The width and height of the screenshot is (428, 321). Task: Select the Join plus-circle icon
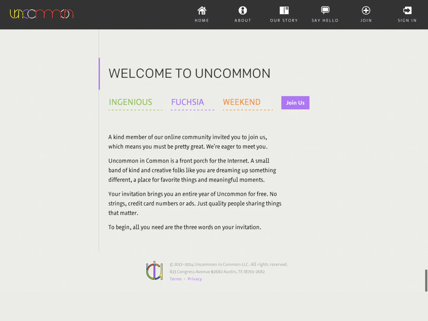(366, 10)
